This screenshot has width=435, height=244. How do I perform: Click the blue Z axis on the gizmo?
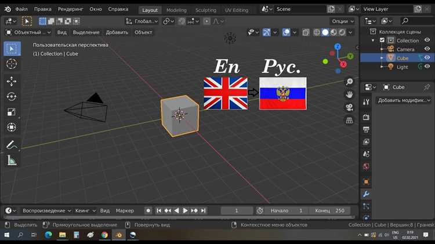tap(338, 46)
